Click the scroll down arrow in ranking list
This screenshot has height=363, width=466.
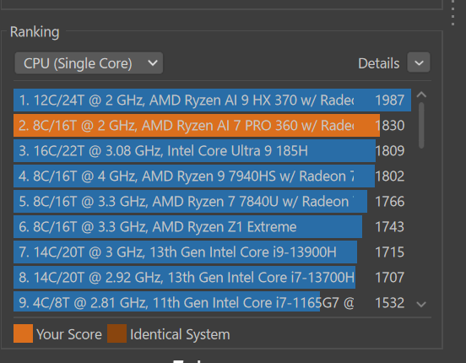tap(421, 304)
